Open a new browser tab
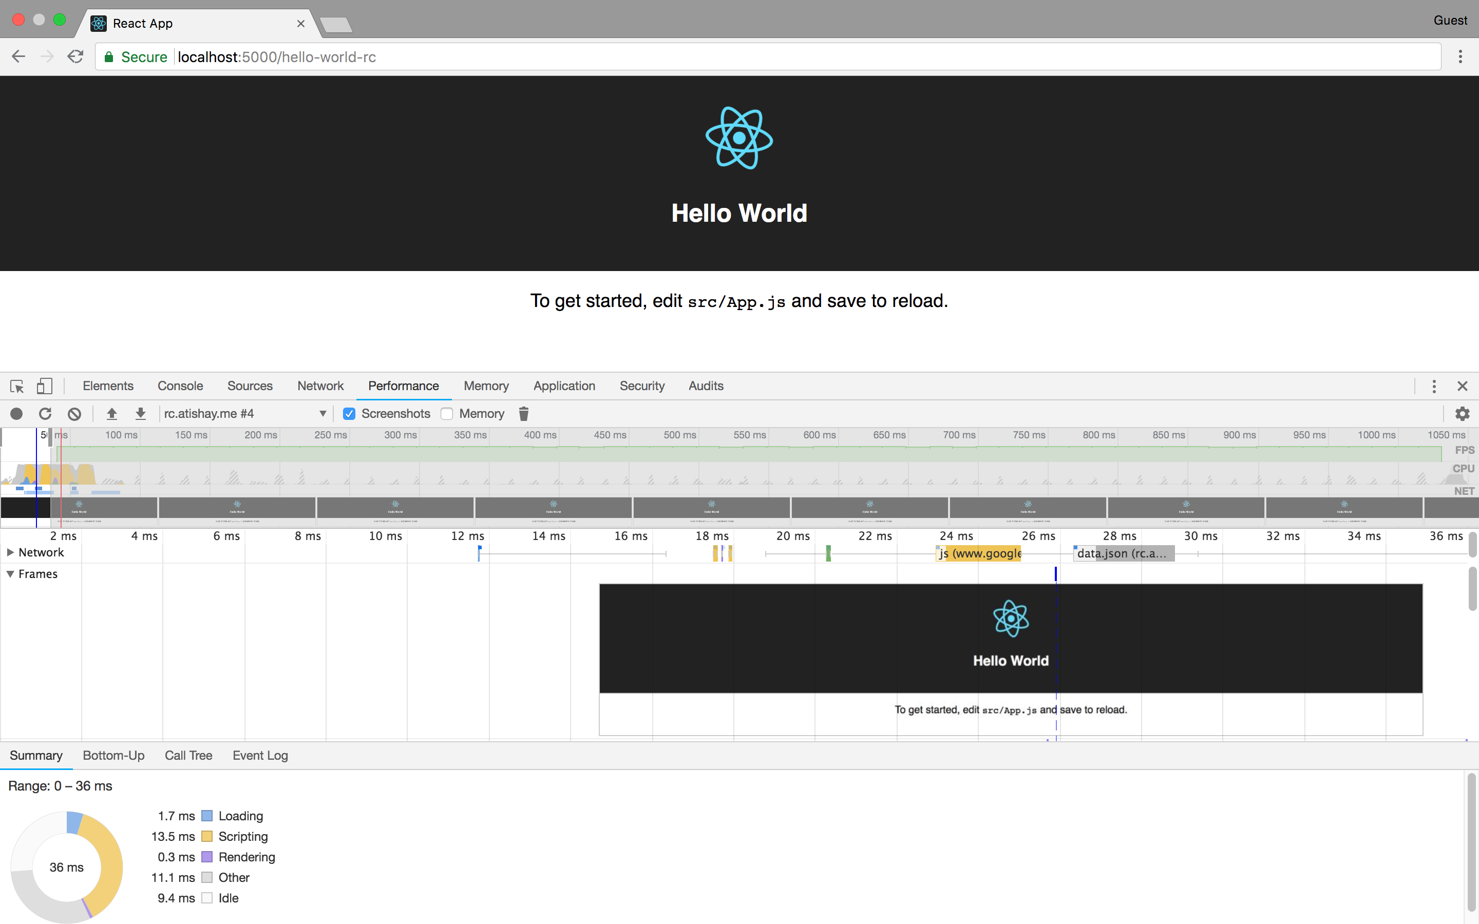This screenshot has width=1479, height=924. tap(335, 25)
